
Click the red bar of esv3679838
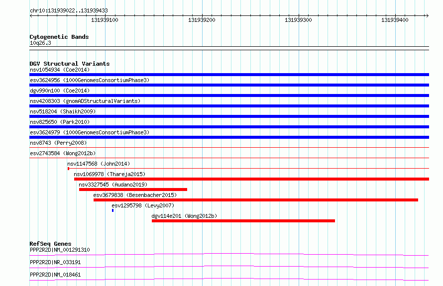[x=256, y=200]
